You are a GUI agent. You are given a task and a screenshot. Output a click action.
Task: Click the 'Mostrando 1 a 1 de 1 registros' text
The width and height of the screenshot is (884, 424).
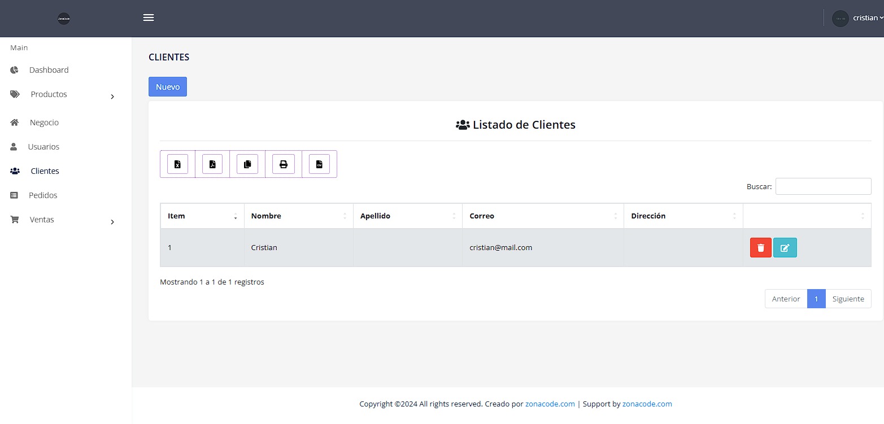(212, 282)
